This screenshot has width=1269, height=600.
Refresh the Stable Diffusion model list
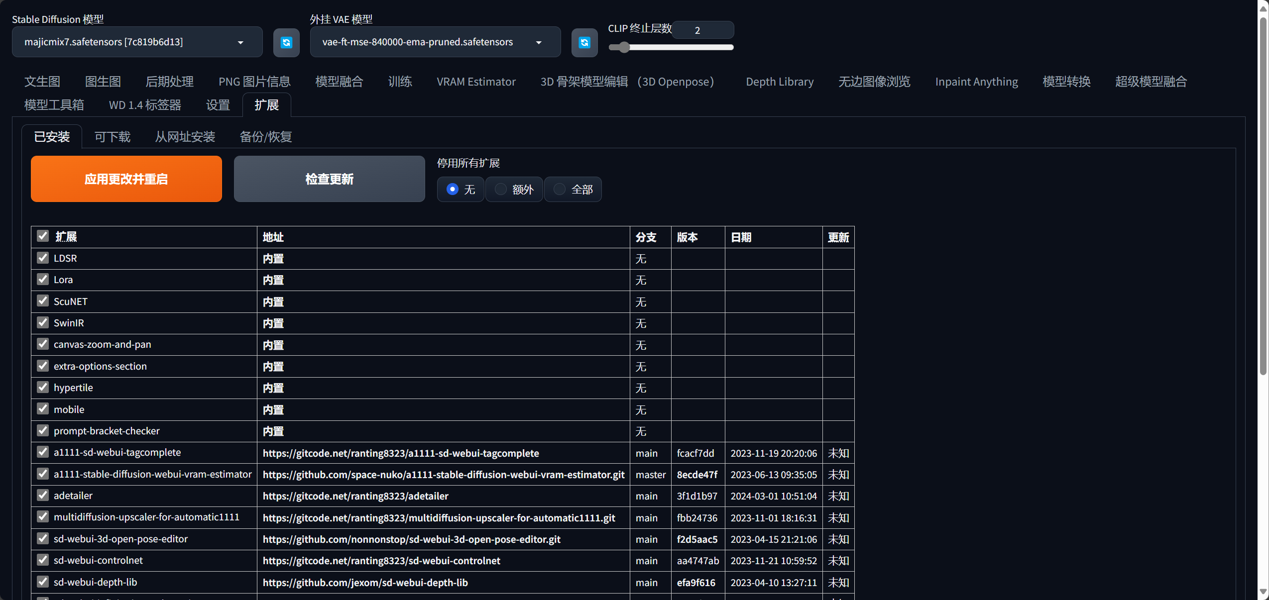(286, 43)
